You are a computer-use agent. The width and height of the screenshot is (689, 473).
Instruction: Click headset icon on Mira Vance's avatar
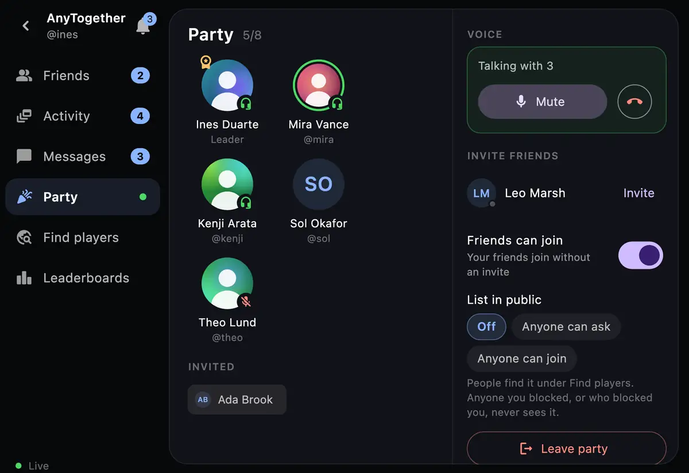(x=337, y=104)
